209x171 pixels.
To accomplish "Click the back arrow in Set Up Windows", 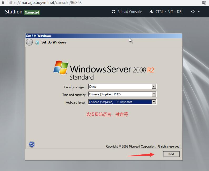I will [29, 42].
